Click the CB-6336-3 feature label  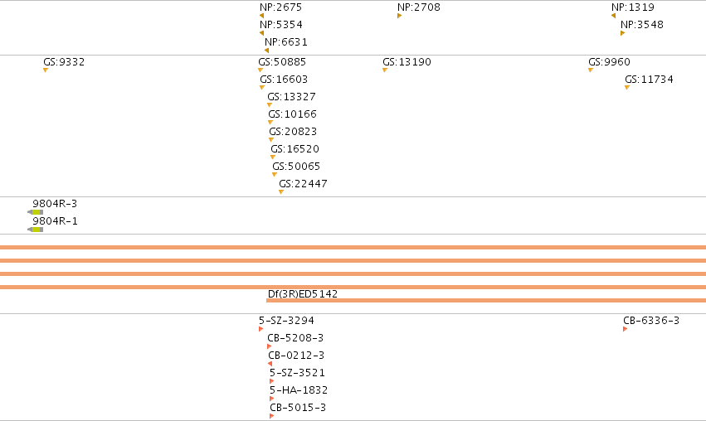651,321
